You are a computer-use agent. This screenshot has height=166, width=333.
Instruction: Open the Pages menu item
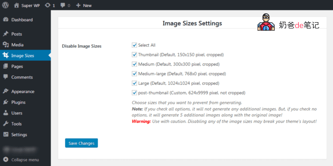25,67
